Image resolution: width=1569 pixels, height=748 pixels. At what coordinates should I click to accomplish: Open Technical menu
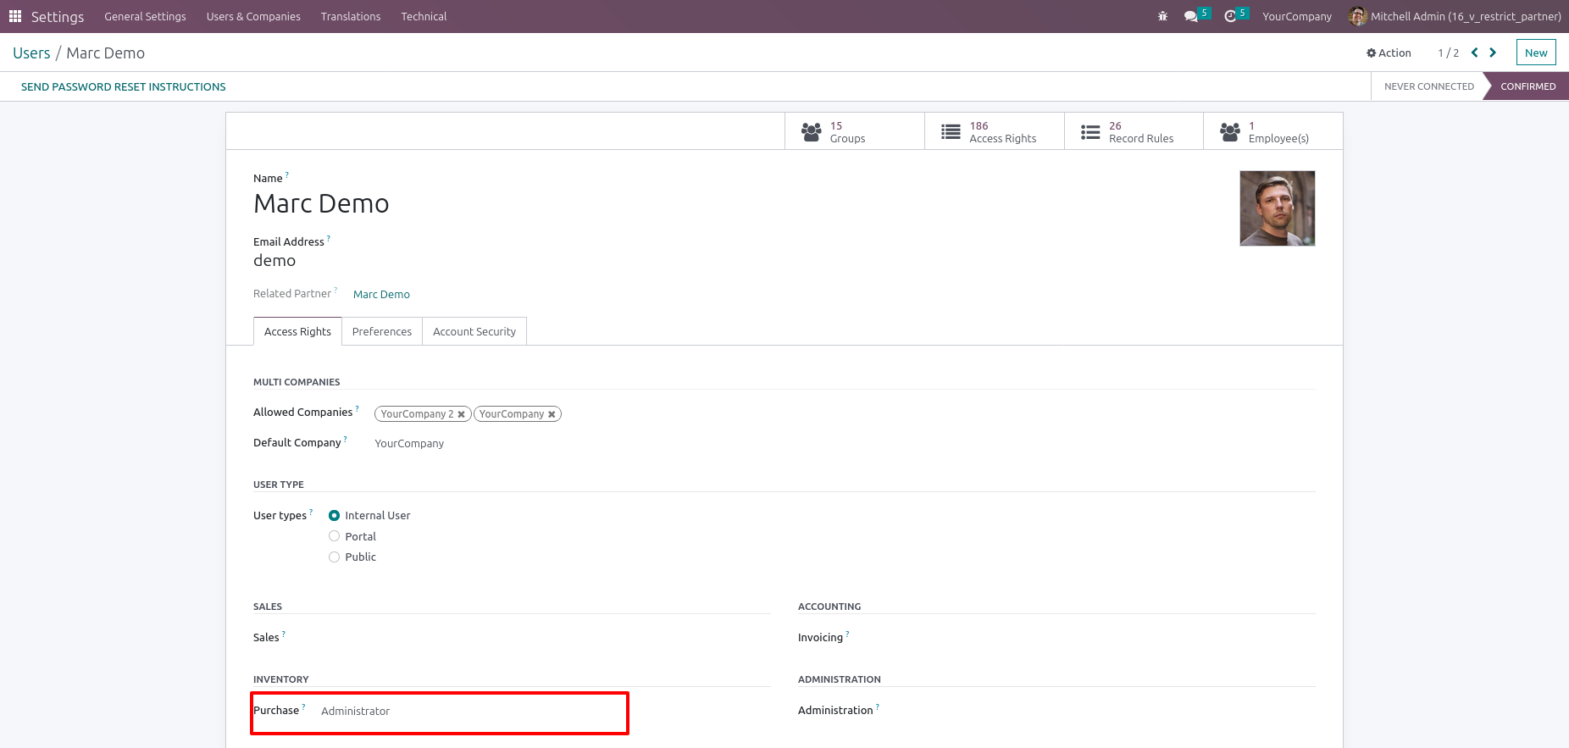coord(424,16)
